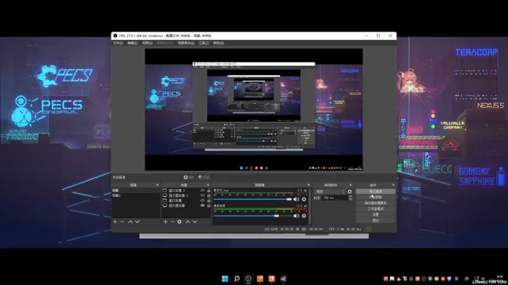Click REC 00:00:00 status indicator
Screen dimensions: 508x285
click(309, 229)
